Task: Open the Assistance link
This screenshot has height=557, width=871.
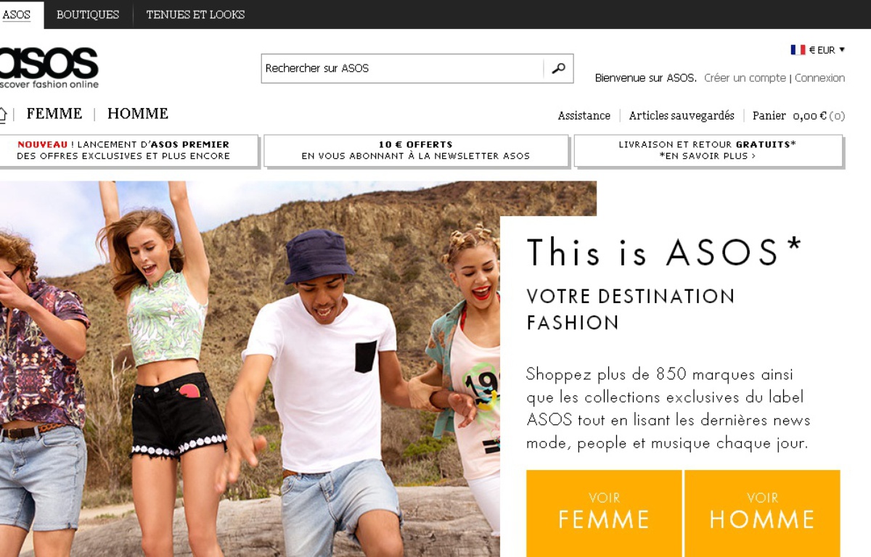Action: [584, 116]
